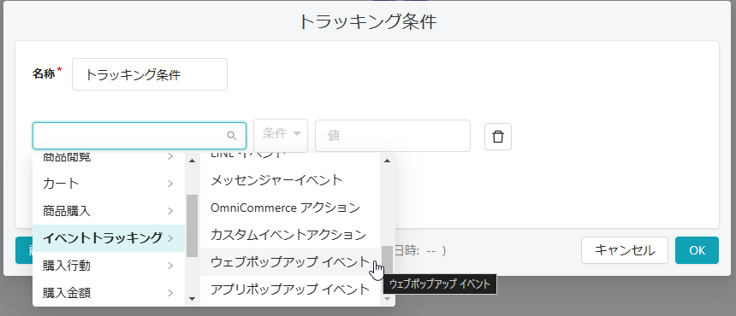
Task: Click right list scroll-up arrow
Action: click(x=387, y=161)
